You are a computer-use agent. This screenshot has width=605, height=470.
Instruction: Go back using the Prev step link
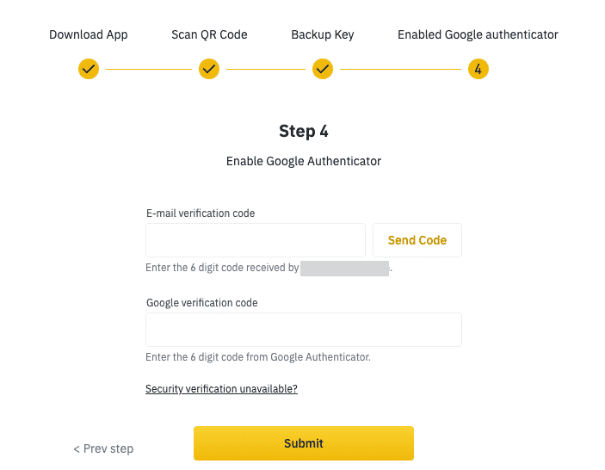click(x=103, y=448)
